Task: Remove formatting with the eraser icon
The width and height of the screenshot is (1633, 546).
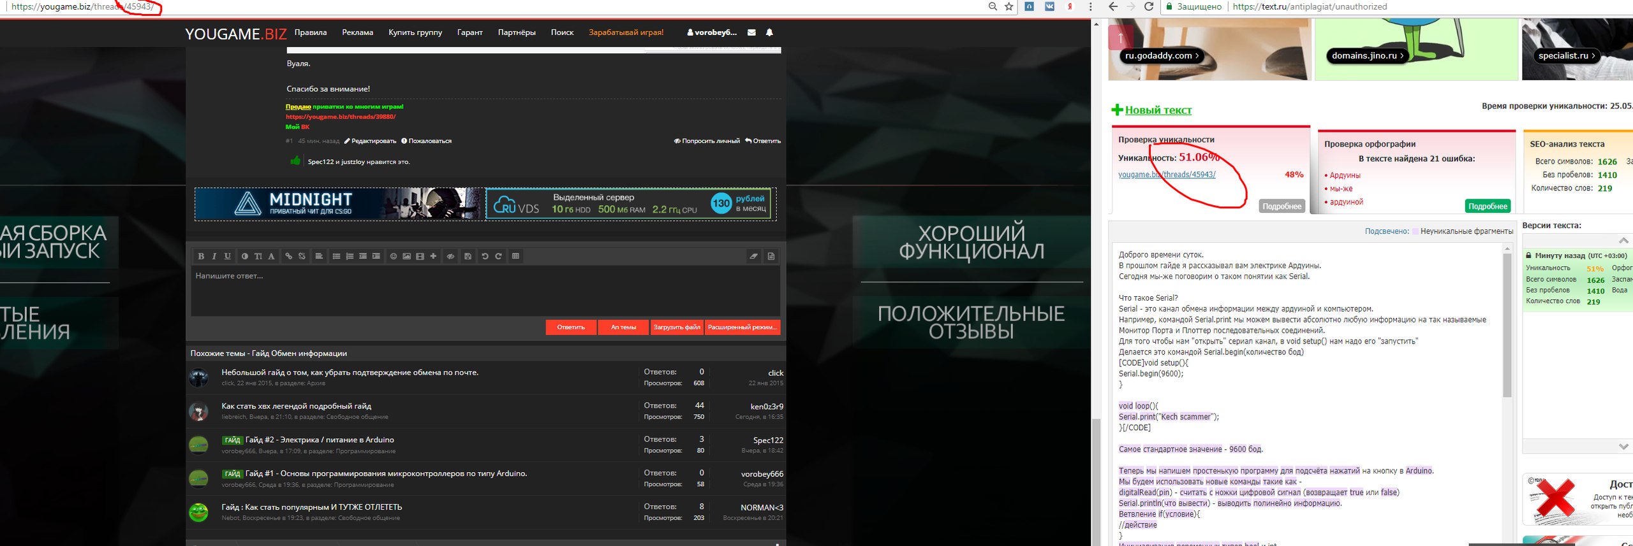Action: coord(754,256)
